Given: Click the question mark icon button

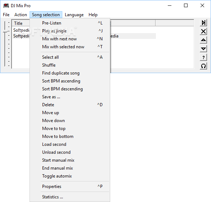Looking at the screenshot, I should [x=203, y=57].
